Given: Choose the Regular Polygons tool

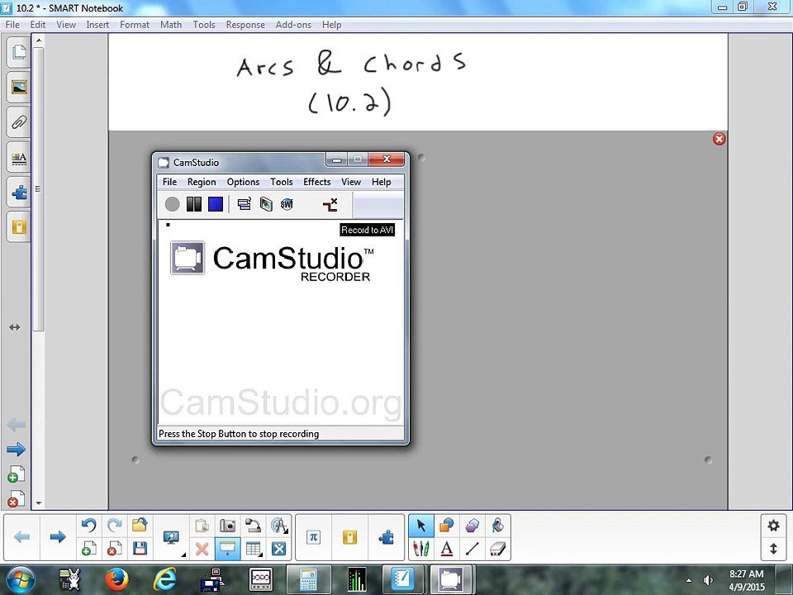Looking at the screenshot, I should point(472,526).
